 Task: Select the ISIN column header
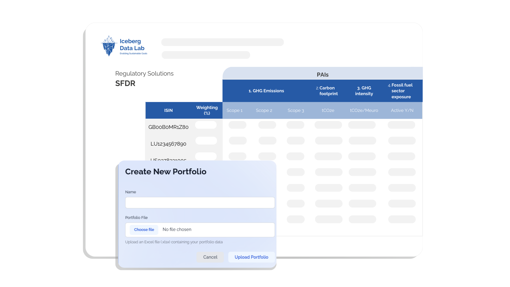(x=168, y=110)
